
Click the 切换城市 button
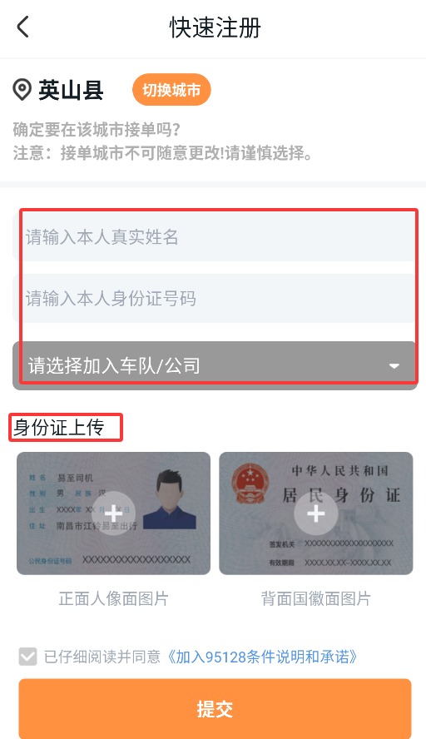pos(171,90)
